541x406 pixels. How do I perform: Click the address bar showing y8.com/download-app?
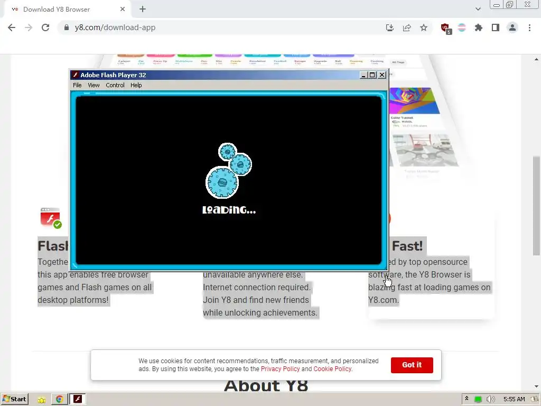click(221, 27)
